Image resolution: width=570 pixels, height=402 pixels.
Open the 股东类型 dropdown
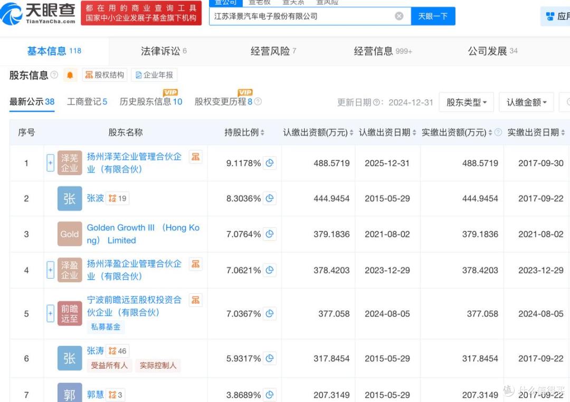click(x=466, y=102)
